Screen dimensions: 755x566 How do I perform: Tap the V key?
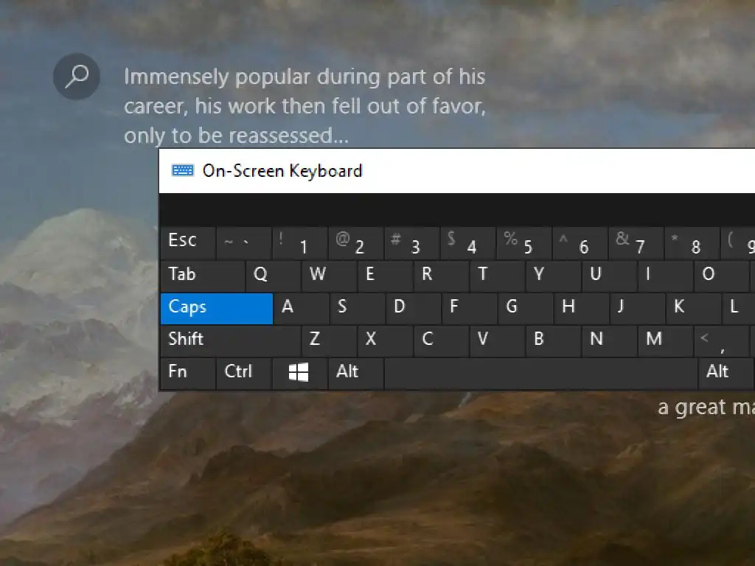point(498,340)
